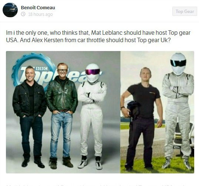Open the right photo of the grass track
199x186 pixels.
click(157, 112)
